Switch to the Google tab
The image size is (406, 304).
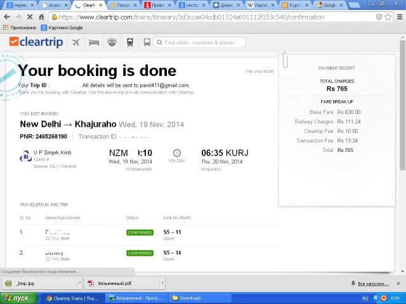point(332,5)
